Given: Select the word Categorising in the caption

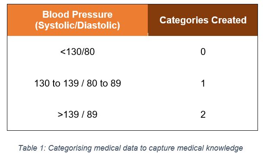Looking at the screenshot, I should pyautogui.click(x=70, y=148).
